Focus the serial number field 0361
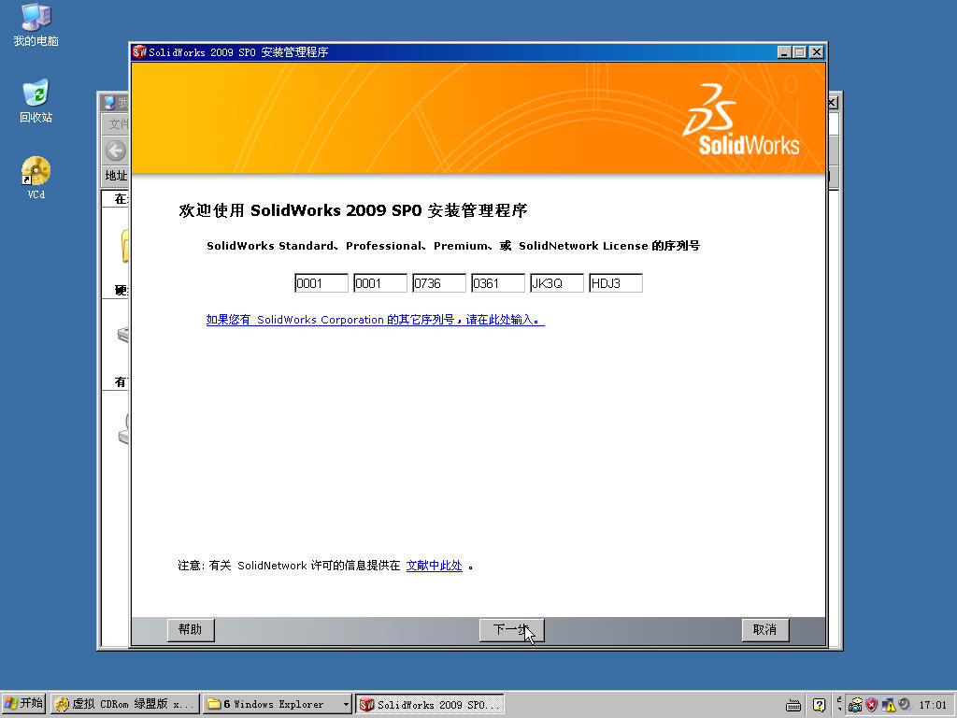 (x=498, y=283)
